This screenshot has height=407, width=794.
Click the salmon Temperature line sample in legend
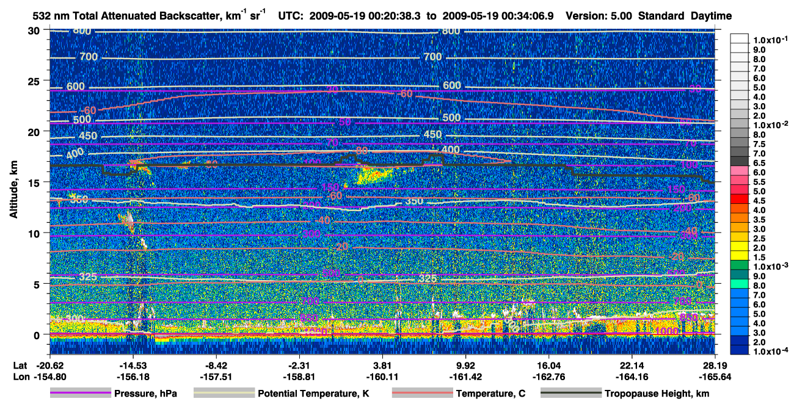click(422, 394)
